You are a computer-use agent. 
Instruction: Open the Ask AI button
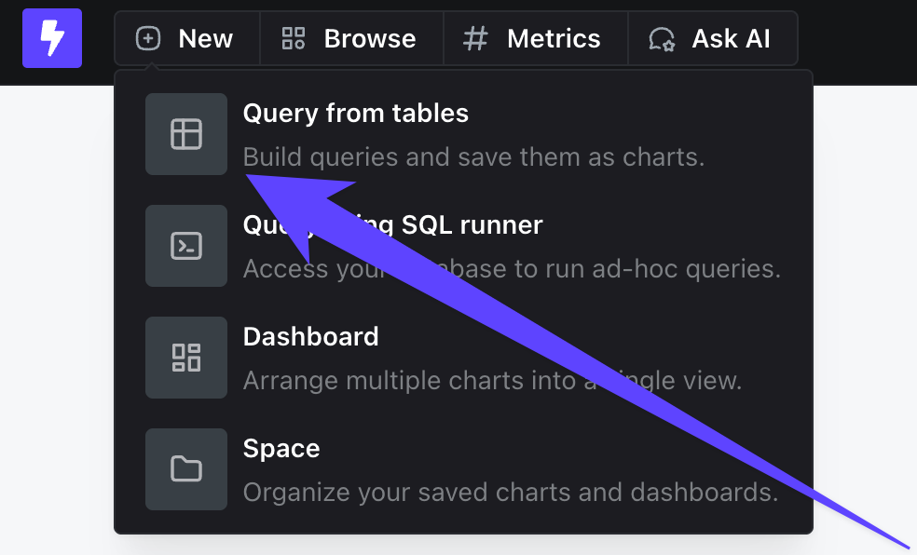pos(713,38)
